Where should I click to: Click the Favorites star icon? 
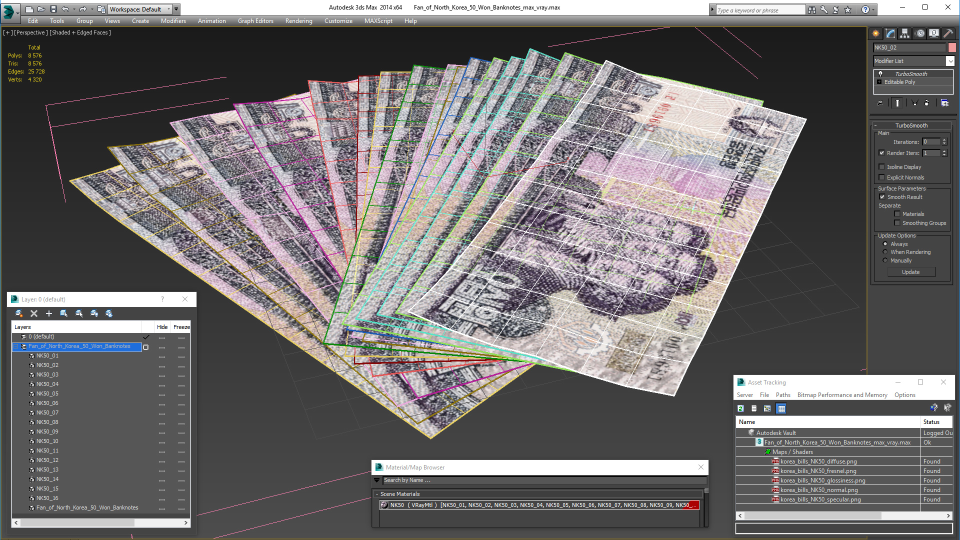[x=847, y=9]
